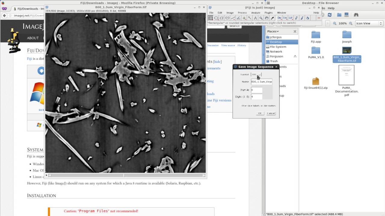Select the Joseph folder

347,37
